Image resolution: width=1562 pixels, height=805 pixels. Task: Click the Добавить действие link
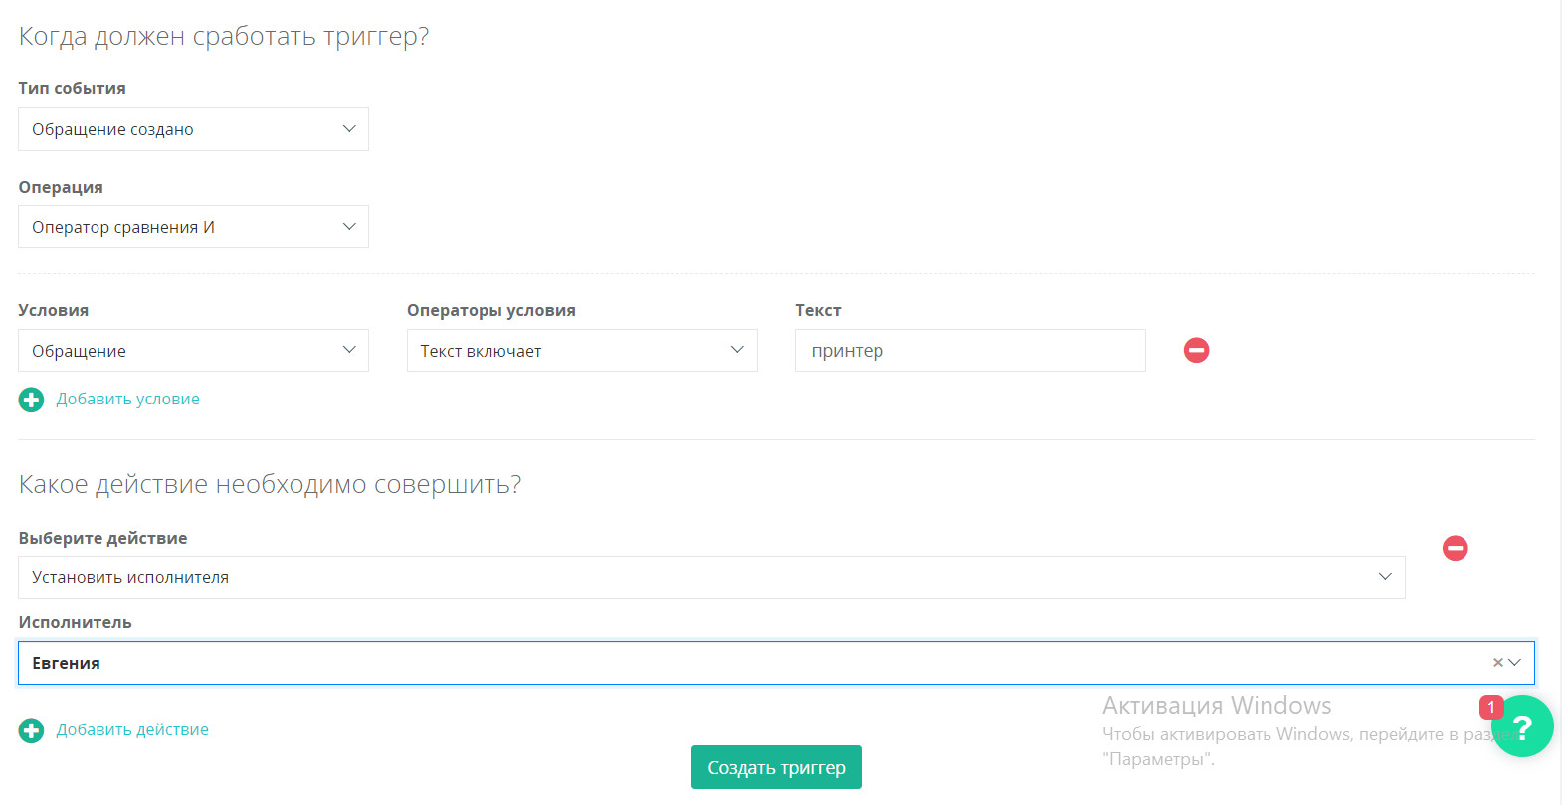[132, 730]
